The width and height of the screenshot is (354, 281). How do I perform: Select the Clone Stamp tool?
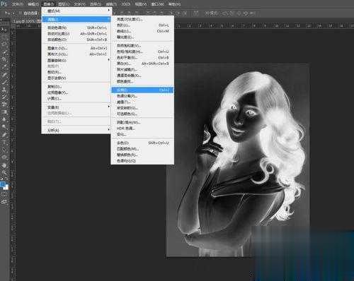4,90
